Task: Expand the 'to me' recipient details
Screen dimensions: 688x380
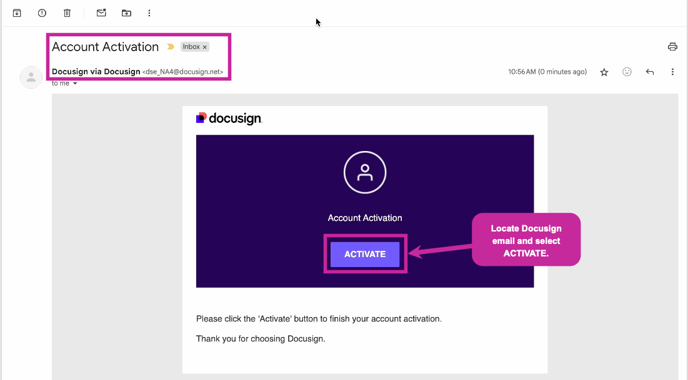Action: click(63, 83)
